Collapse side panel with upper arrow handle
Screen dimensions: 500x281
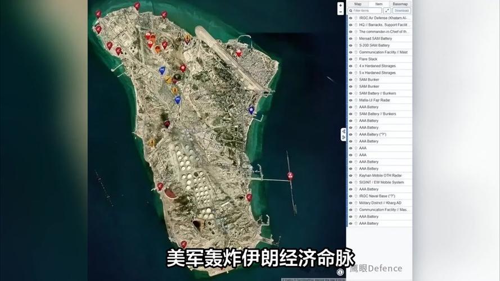pyautogui.click(x=344, y=132)
